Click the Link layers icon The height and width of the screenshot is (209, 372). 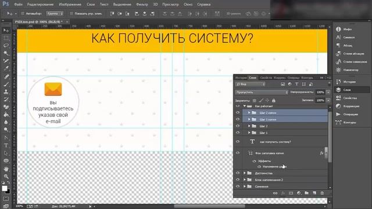[x=275, y=193]
